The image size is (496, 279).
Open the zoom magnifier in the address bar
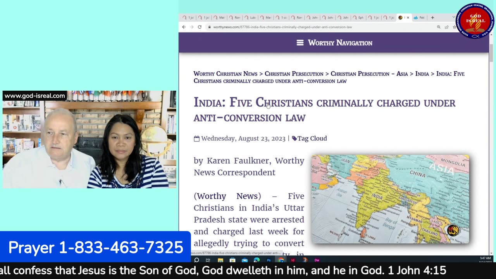(439, 27)
